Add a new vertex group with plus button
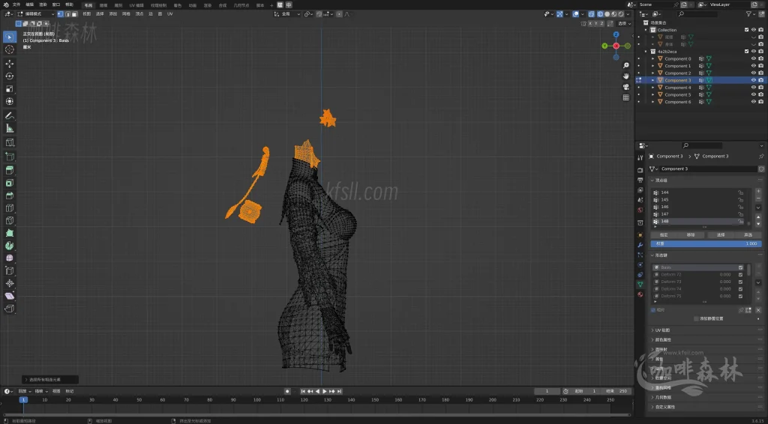The width and height of the screenshot is (768, 424). click(758, 191)
